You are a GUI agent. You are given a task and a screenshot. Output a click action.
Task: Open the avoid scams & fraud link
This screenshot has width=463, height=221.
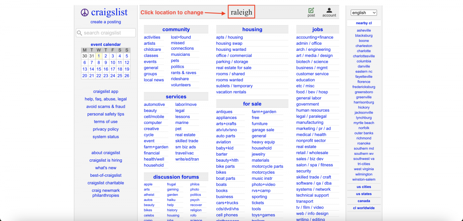[106, 107]
